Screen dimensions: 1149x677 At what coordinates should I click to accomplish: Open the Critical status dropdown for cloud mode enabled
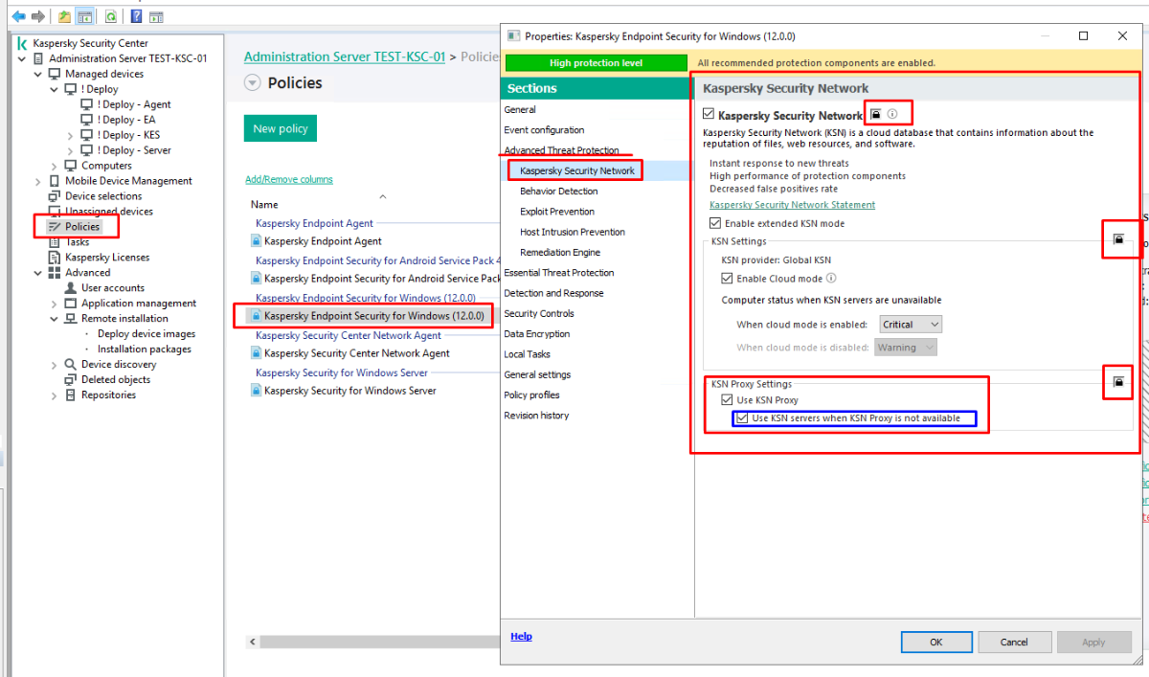tap(911, 325)
